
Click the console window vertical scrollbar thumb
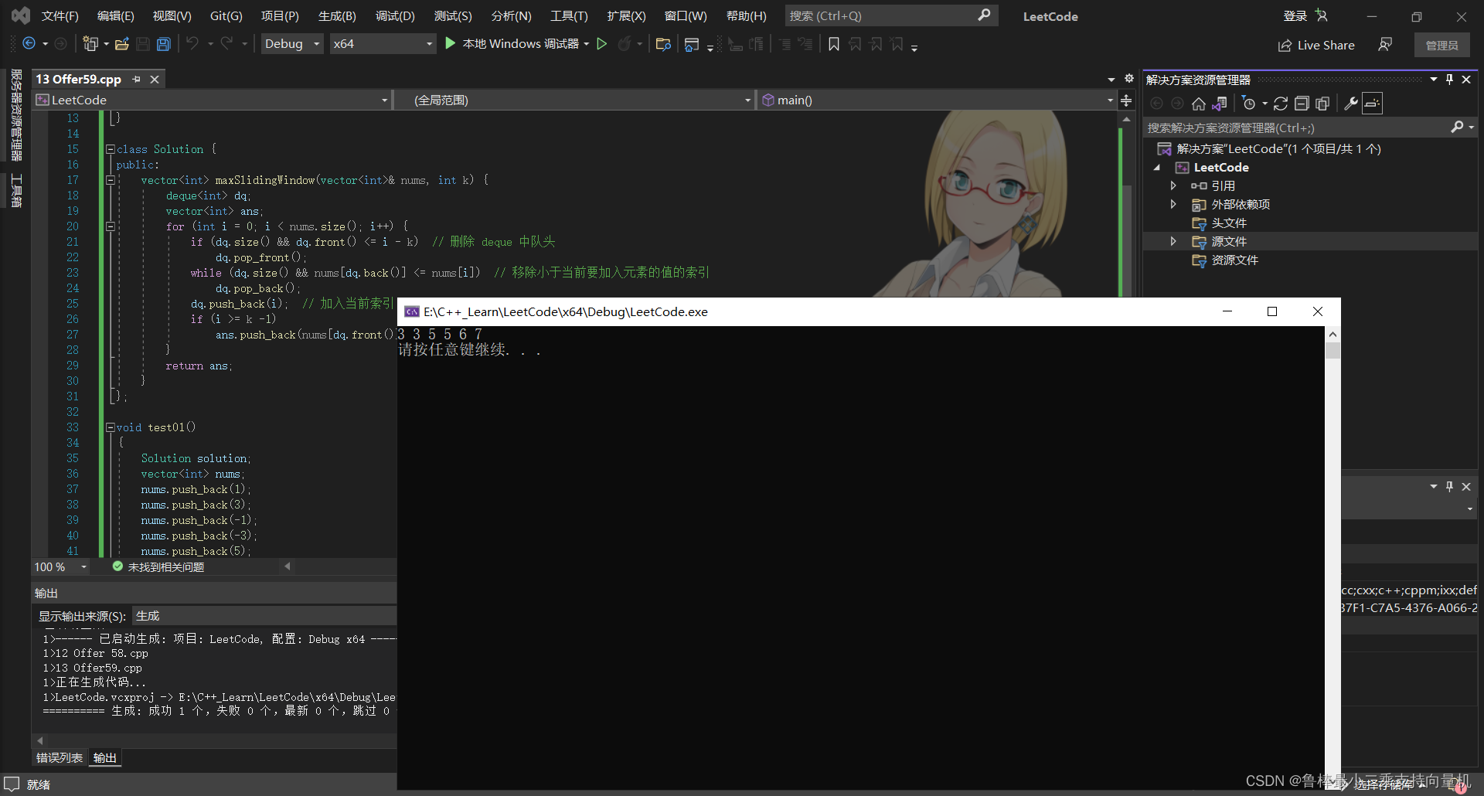coord(1333,350)
